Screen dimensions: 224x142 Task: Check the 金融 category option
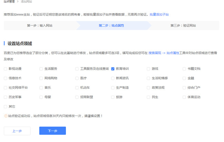pyautogui.click(x=184, y=78)
